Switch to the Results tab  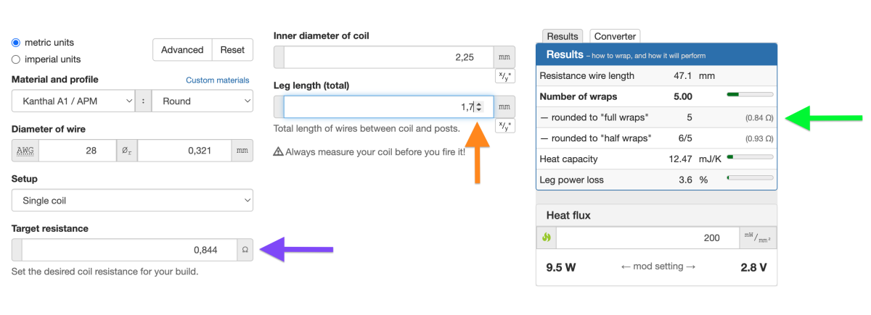pos(563,36)
